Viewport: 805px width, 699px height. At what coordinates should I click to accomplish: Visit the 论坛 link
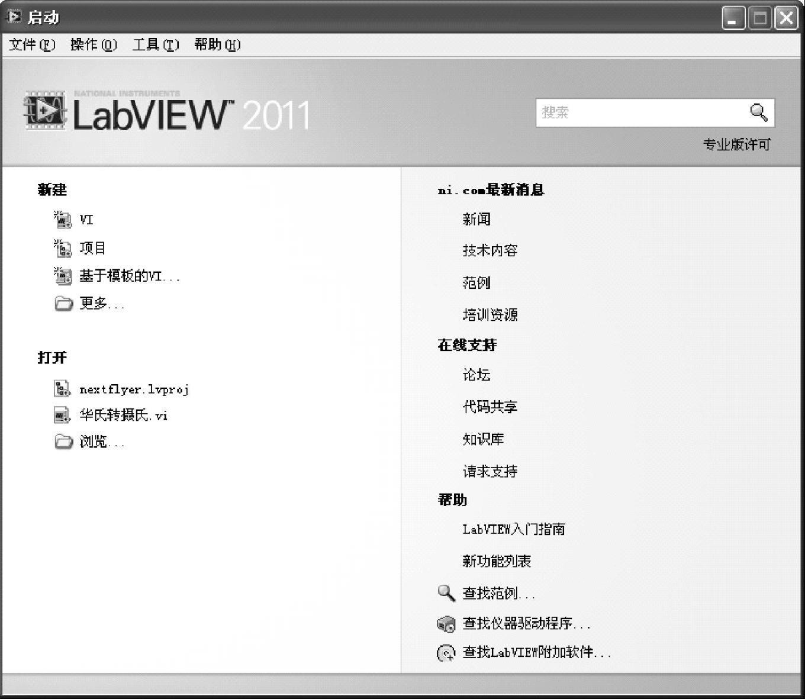pyautogui.click(x=476, y=375)
